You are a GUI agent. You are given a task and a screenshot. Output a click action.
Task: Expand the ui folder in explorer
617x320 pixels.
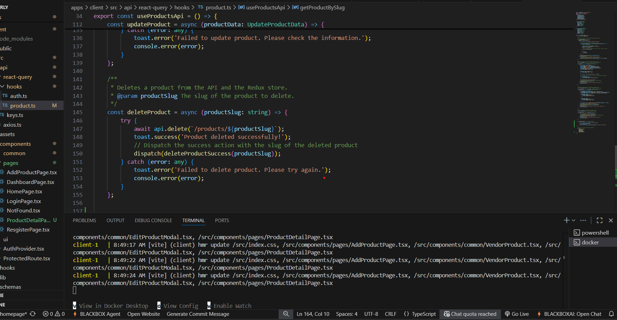[x=5, y=239]
